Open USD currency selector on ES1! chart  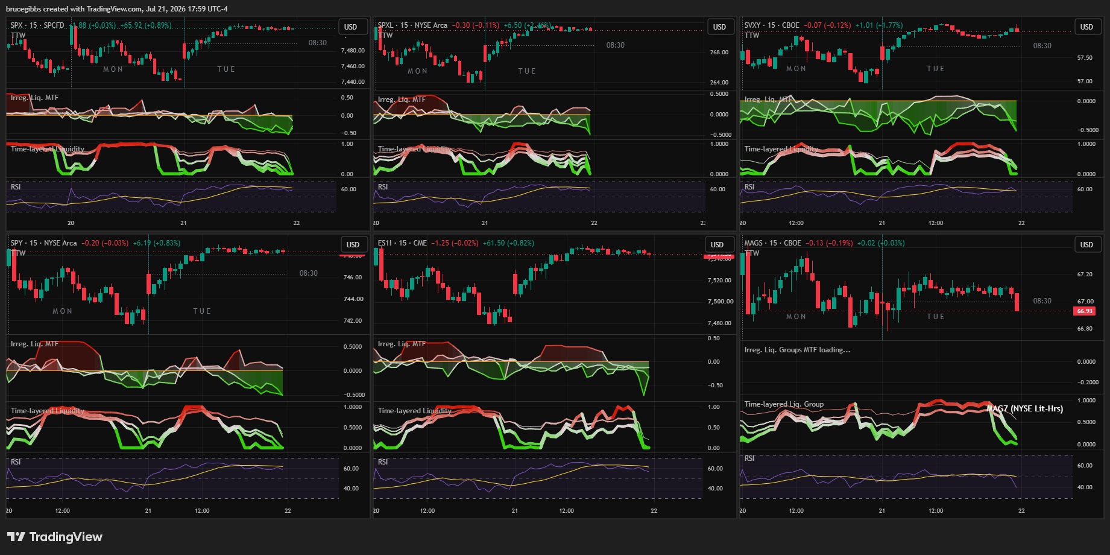pyautogui.click(x=717, y=245)
